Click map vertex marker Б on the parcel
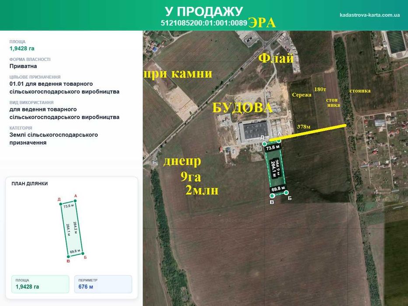The image size is (408, 306). click(x=286, y=192)
